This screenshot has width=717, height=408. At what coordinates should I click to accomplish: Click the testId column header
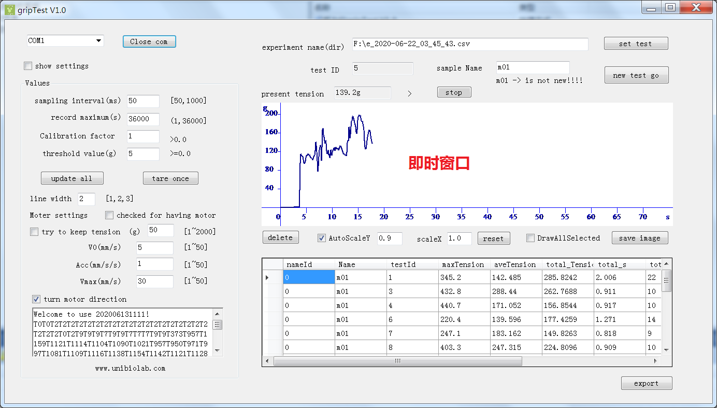click(x=412, y=264)
